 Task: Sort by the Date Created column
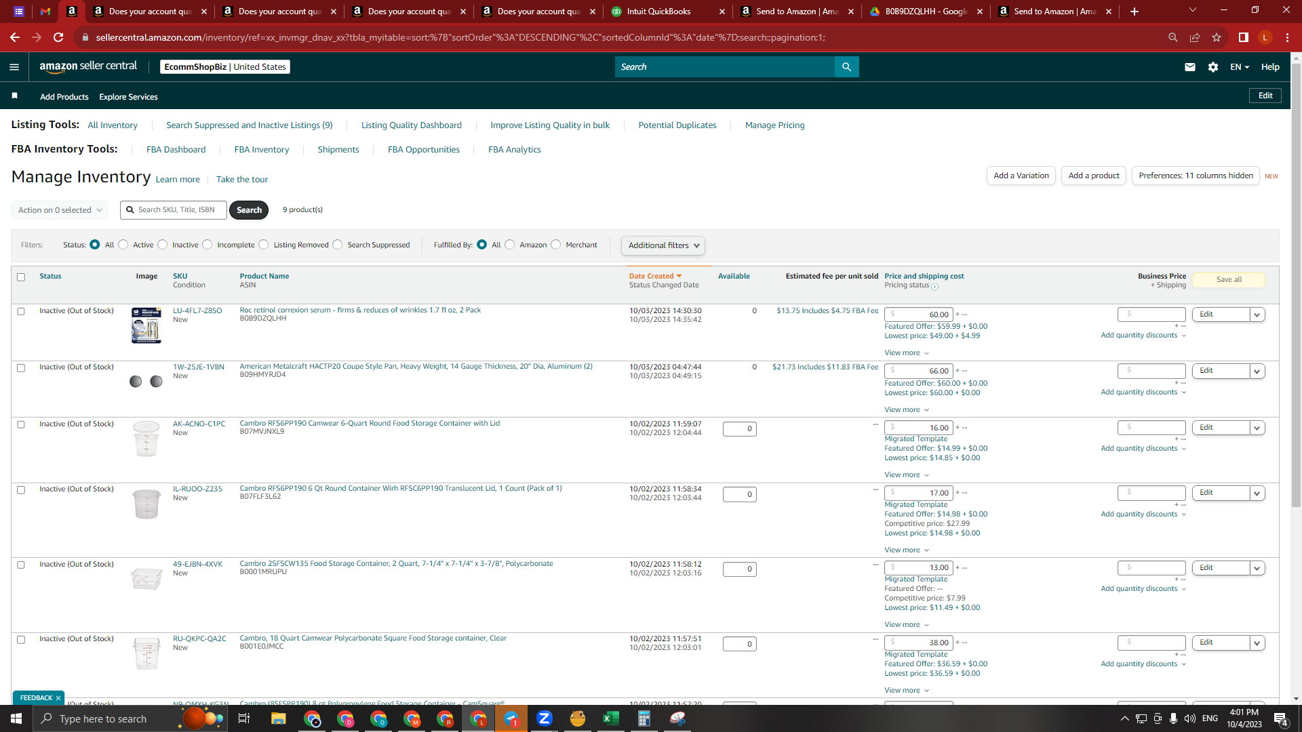[x=655, y=276]
